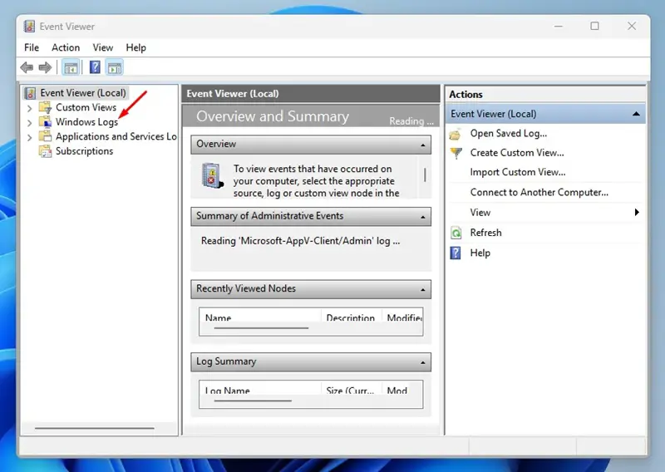Image resolution: width=665 pixels, height=472 pixels.
Task: Click the Overview and Summary heading
Action: [x=273, y=116]
